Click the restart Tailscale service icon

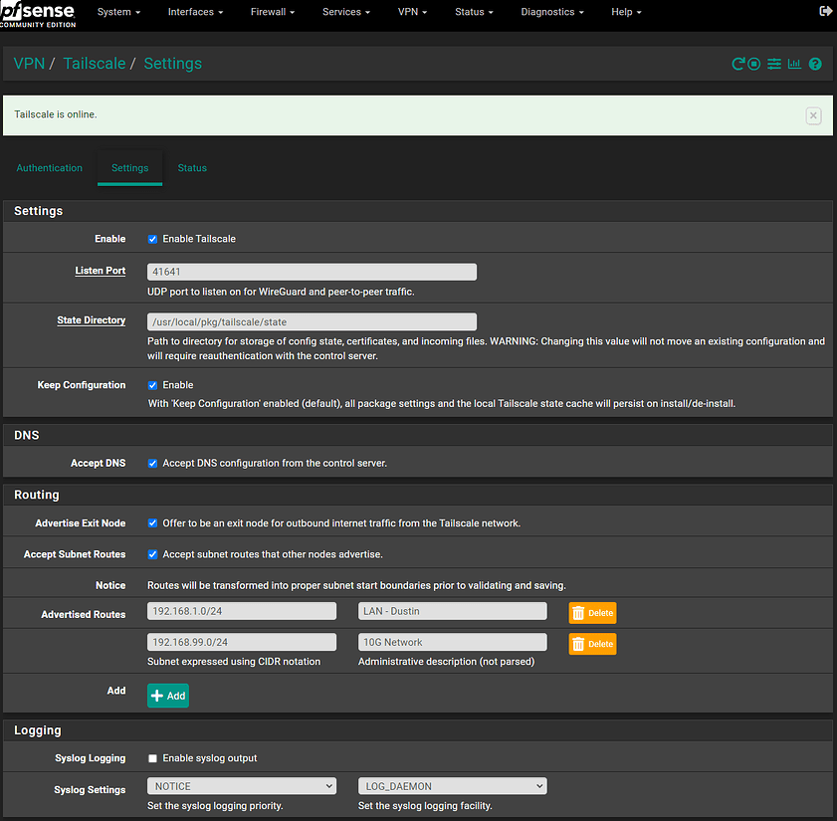tap(738, 64)
